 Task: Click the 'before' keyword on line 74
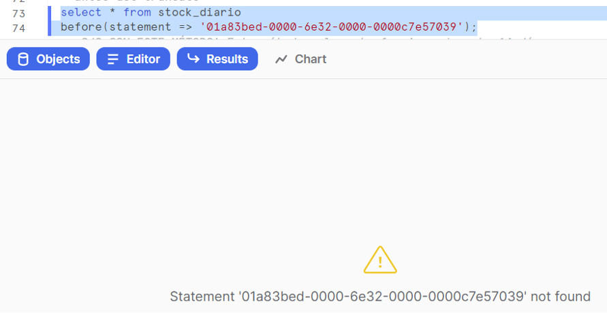click(x=81, y=27)
